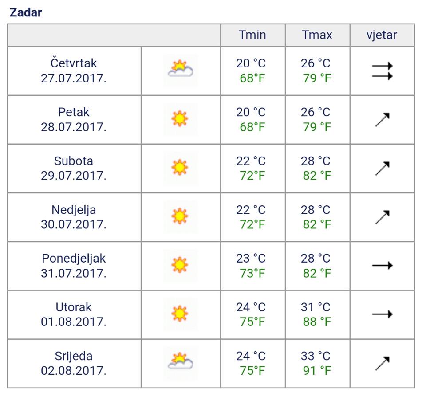Click the Tmax column header

(317, 35)
